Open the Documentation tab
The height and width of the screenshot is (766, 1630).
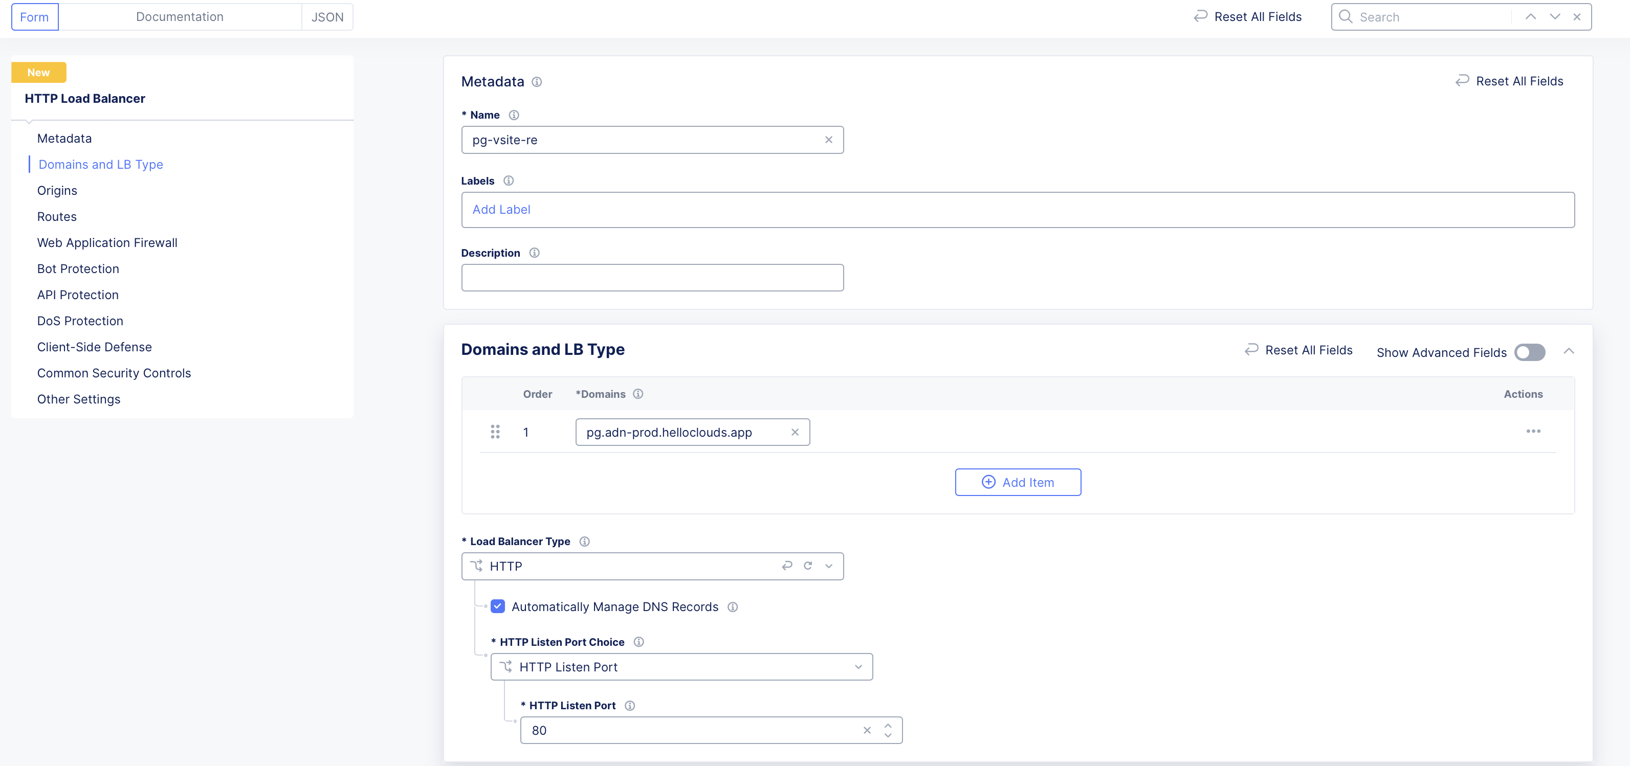pyautogui.click(x=180, y=17)
